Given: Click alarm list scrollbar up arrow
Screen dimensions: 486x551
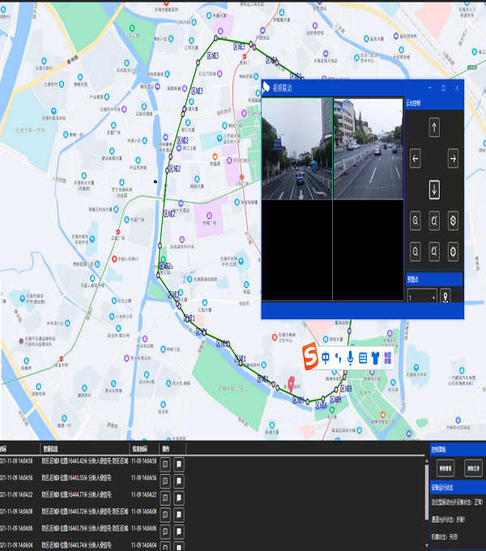Looking at the screenshot, I should [x=427, y=461].
